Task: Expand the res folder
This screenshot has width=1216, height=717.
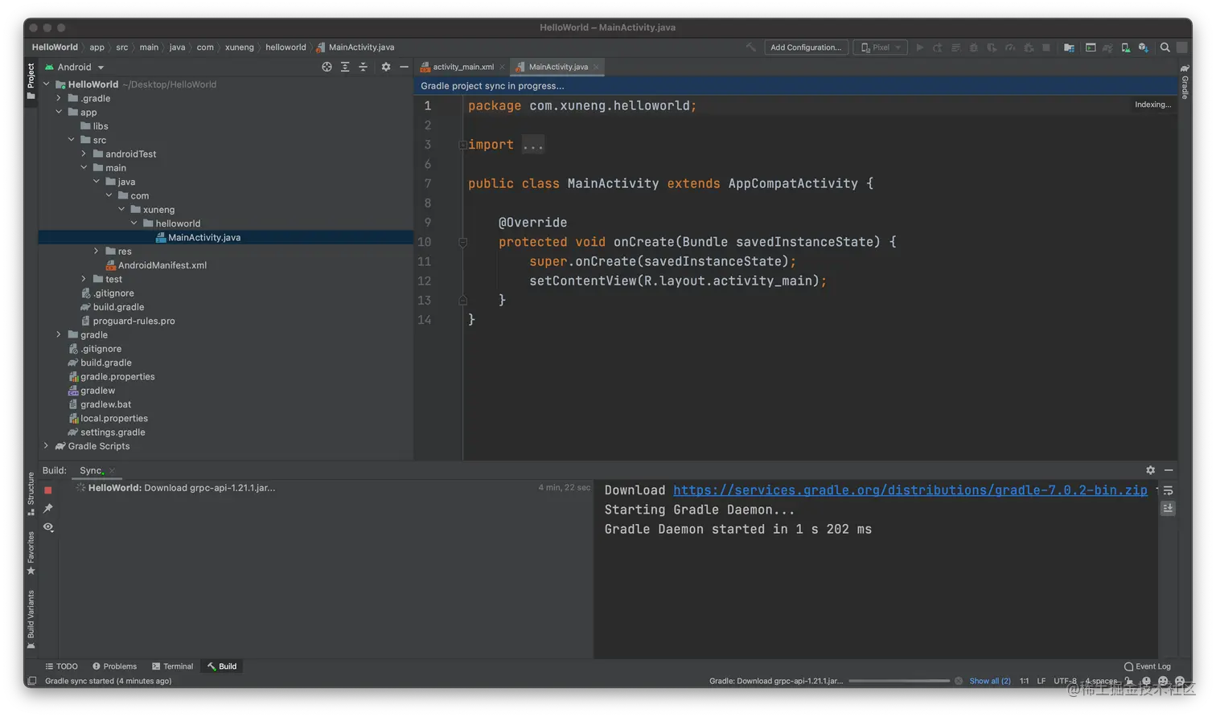Action: (97, 252)
